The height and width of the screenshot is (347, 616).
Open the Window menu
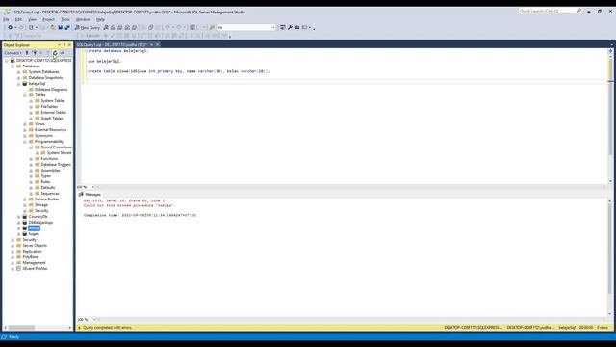click(x=83, y=19)
